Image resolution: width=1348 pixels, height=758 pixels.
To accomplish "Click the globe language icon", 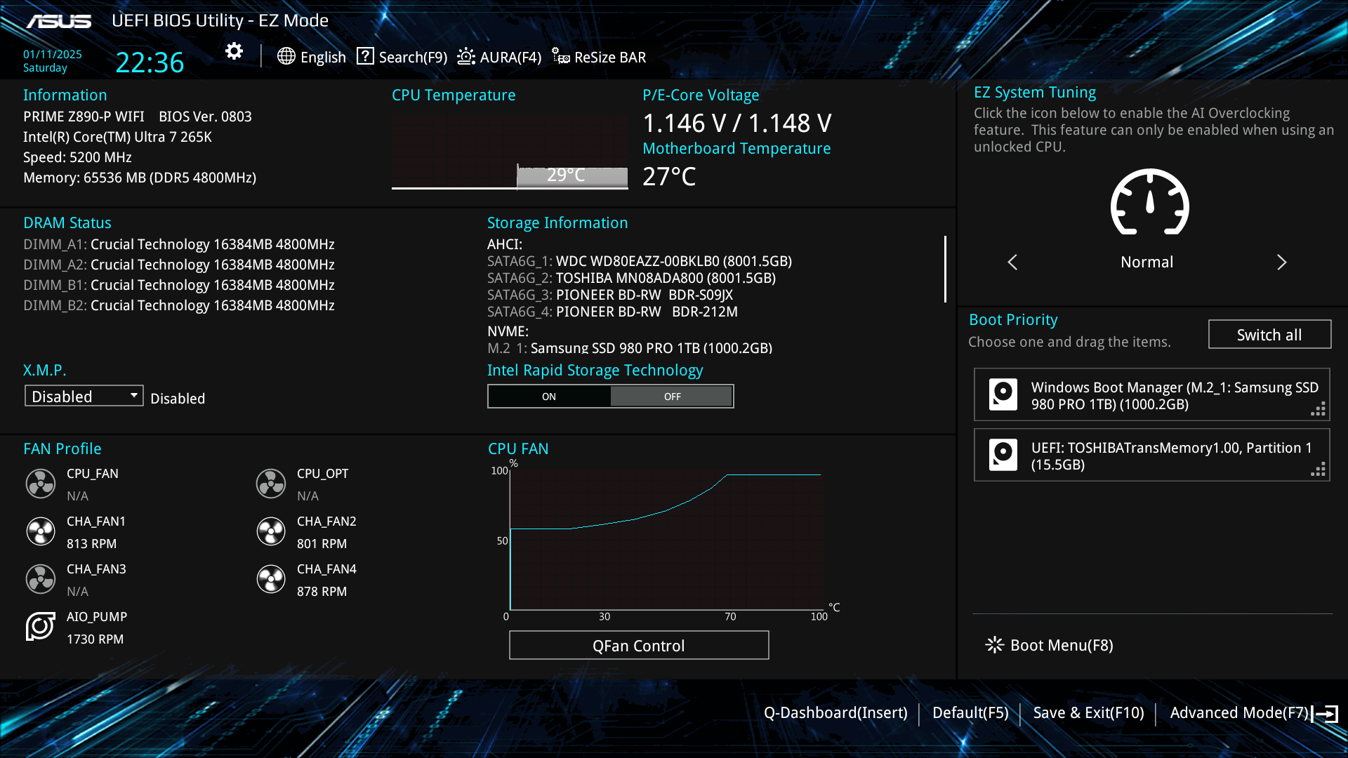I will [286, 56].
